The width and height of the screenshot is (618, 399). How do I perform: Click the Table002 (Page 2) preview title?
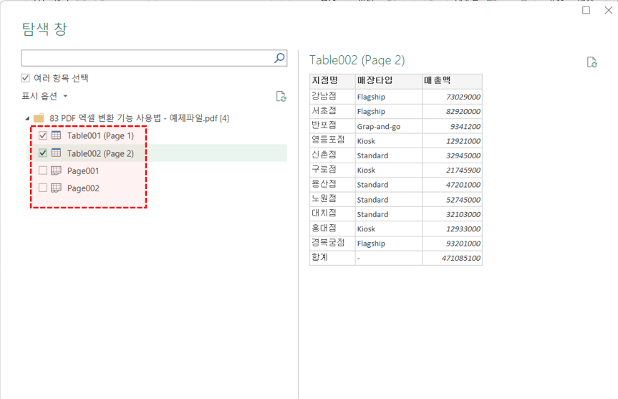(x=357, y=60)
